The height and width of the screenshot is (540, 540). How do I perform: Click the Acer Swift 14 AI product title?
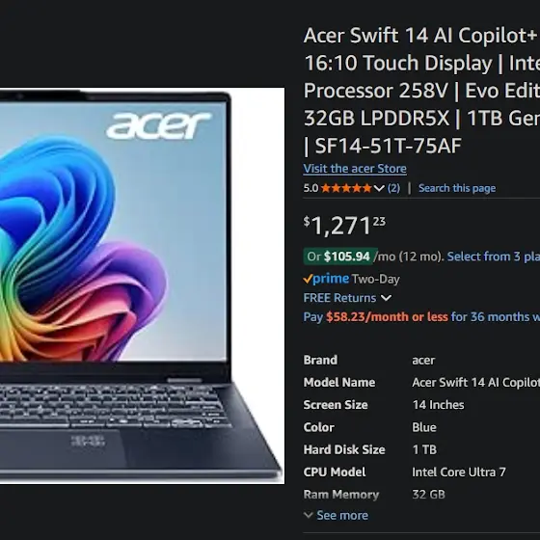pos(421,91)
